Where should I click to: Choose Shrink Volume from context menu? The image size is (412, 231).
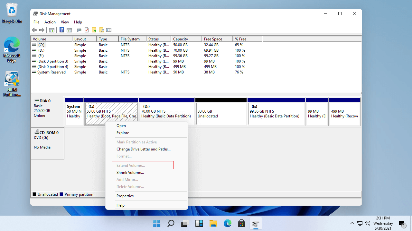click(x=130, y=173)
